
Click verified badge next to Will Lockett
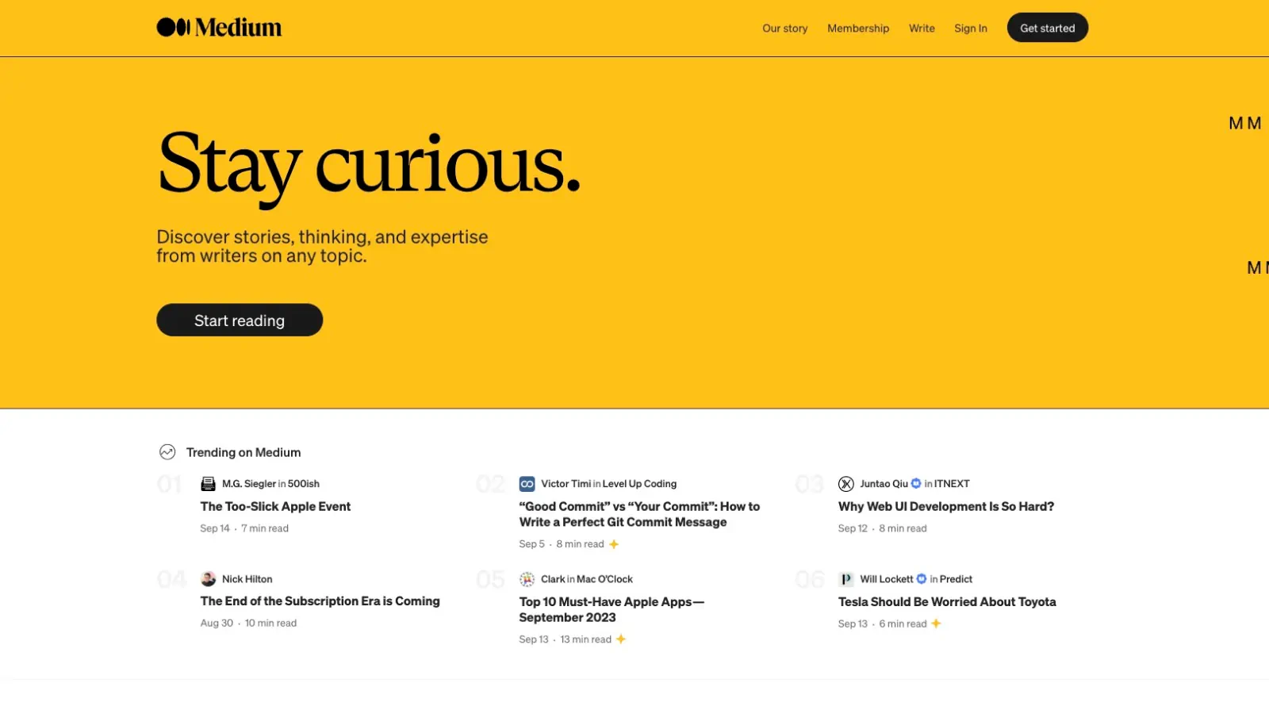pos(922,579)
